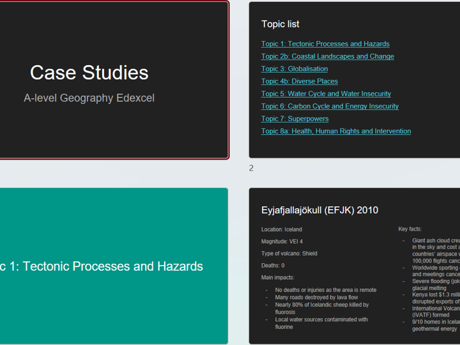
Task: Follow the Topic 2b: Coastal Landscapes link
Action: (x=327, y=56)
